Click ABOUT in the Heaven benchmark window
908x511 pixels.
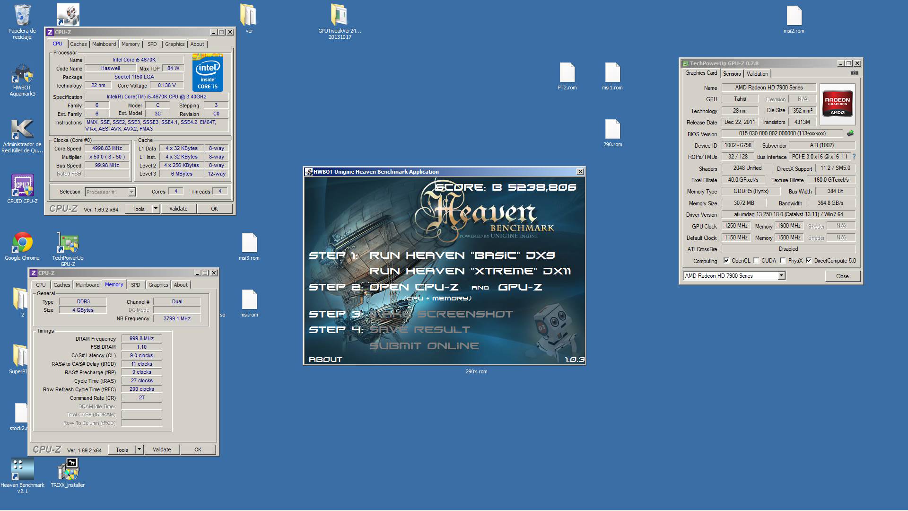tap(325, 360)
